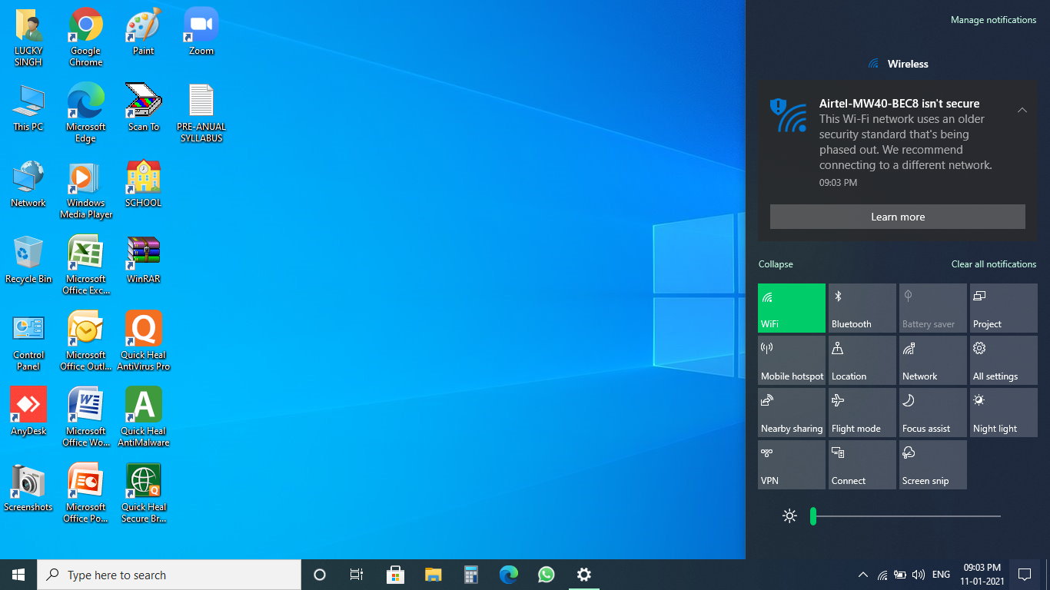Open the Connect quick action tile
This screenshot has width=1050, height=590.
[862, 465]
